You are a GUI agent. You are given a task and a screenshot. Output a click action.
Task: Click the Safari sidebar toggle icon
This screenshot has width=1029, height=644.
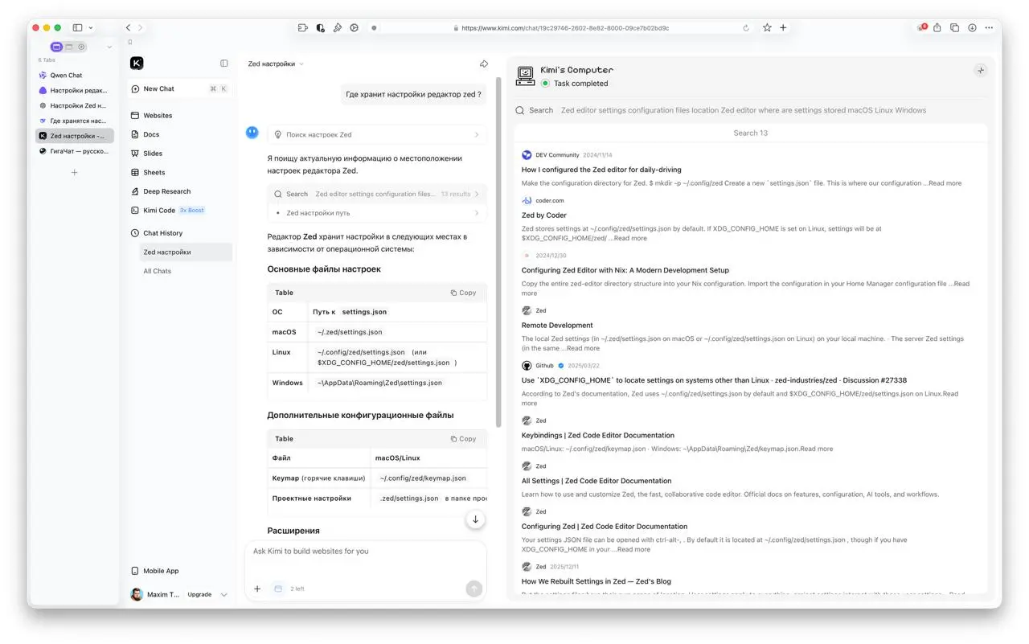click(78, 27)
